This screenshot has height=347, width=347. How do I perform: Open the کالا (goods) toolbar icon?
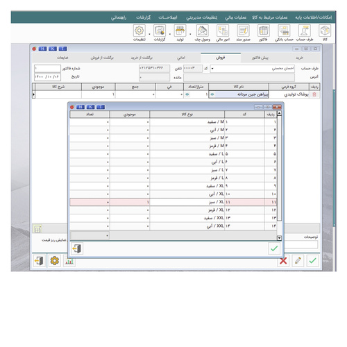click(x=325, y=31)
